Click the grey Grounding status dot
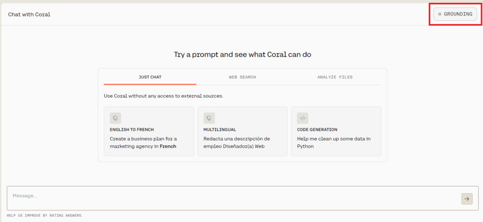 (440, 14)
